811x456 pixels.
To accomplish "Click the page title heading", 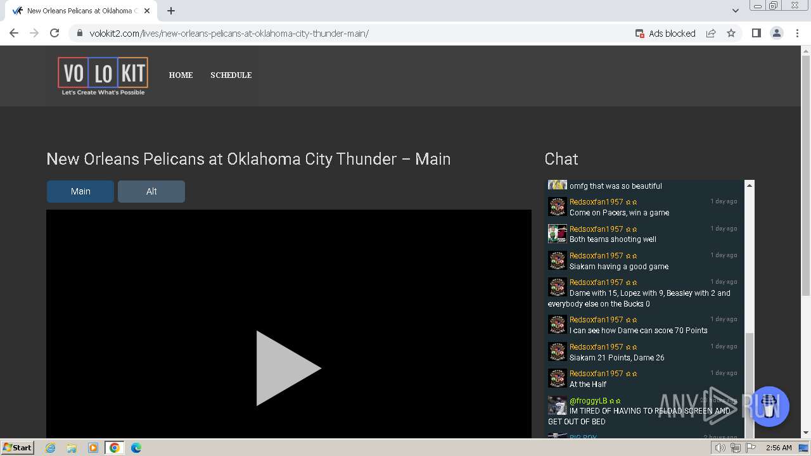I will point(248,159).
